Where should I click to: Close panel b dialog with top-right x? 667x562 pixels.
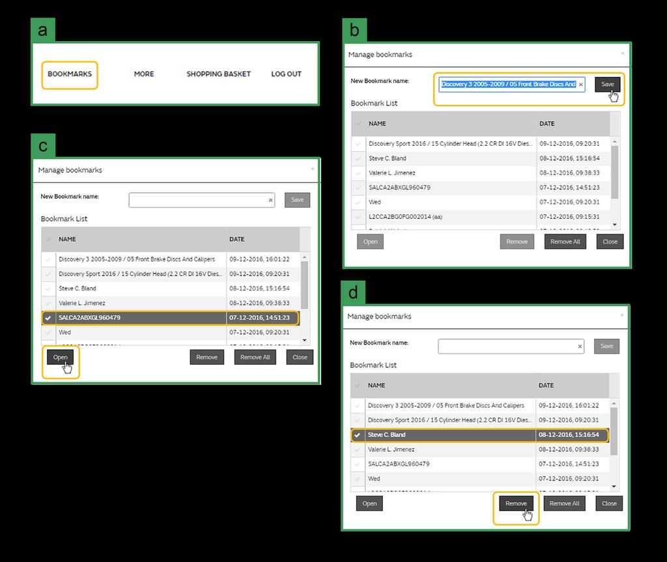[622, 53]
